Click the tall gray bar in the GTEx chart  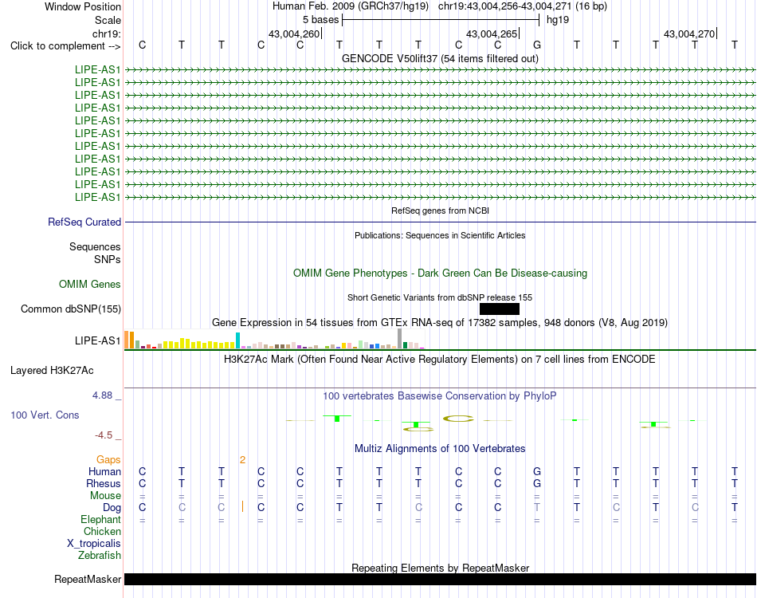pos(400,339)
